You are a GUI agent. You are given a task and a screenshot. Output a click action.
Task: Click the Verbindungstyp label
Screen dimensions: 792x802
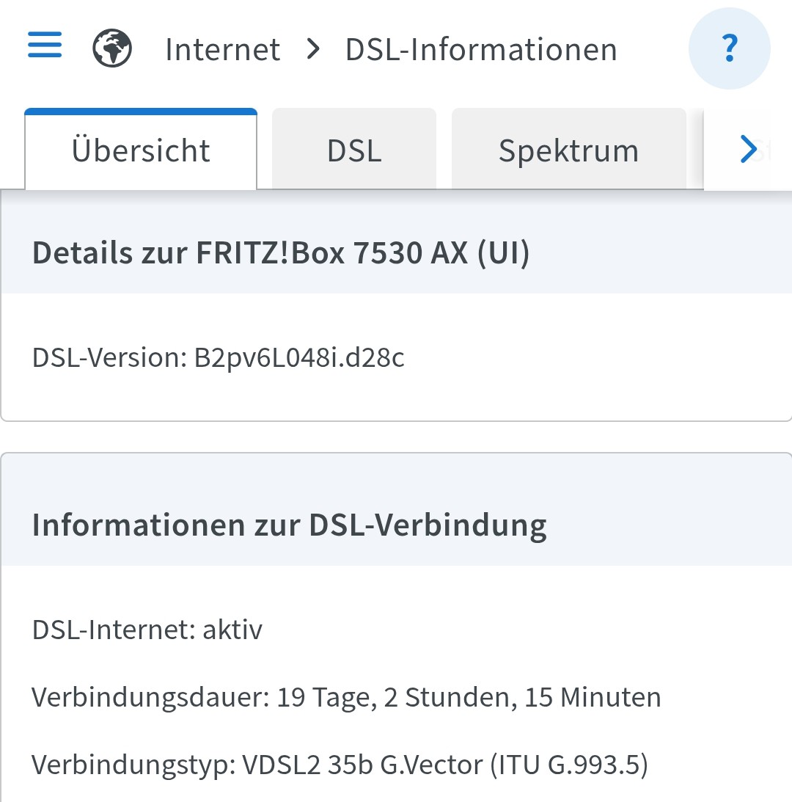coord(133,765)
